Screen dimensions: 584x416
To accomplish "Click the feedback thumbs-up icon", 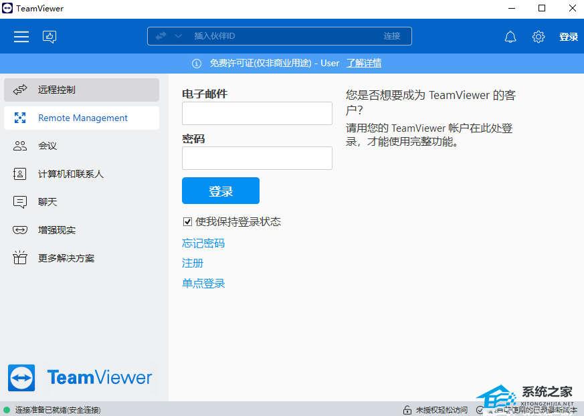I will tap(50, 37).
